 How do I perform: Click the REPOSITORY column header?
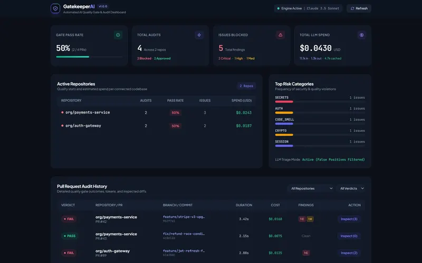[71, 100]
